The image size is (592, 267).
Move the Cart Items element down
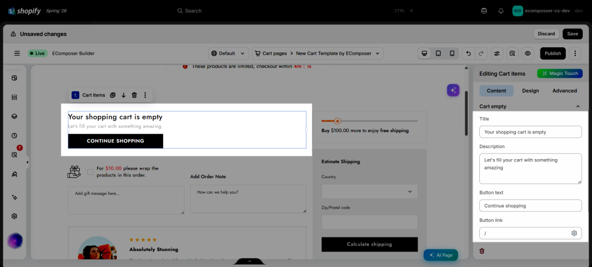pyautogui.click(x=124, y=95)
